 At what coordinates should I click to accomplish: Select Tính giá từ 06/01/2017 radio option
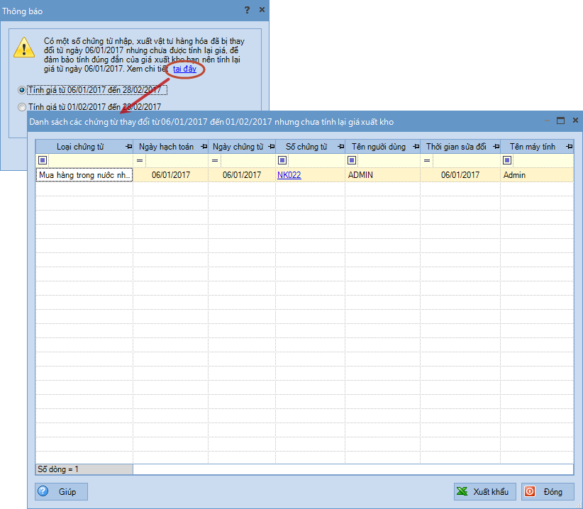22,90
